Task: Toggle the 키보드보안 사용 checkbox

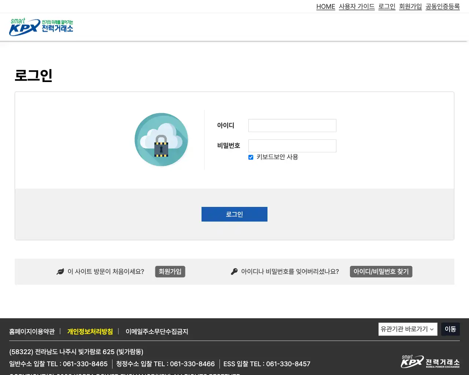Action: [x=251, y=157]
